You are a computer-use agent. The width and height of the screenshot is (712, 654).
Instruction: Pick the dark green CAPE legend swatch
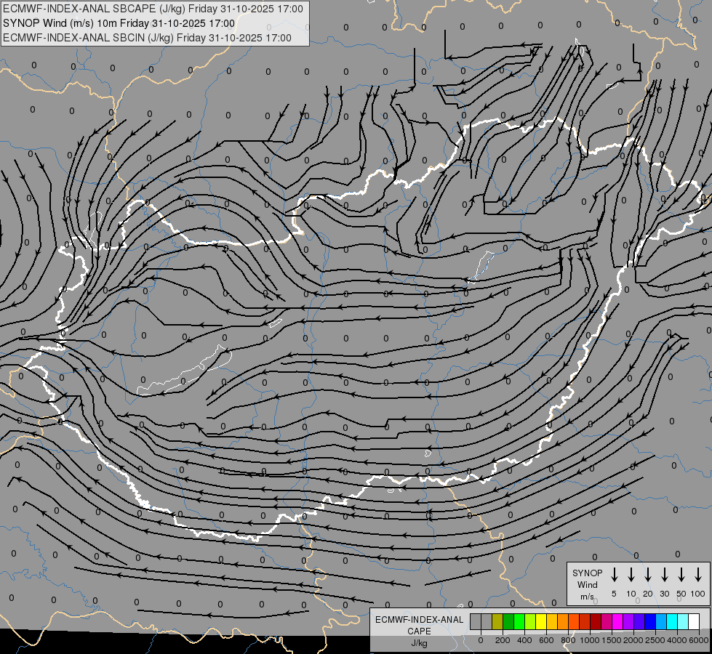508,622
